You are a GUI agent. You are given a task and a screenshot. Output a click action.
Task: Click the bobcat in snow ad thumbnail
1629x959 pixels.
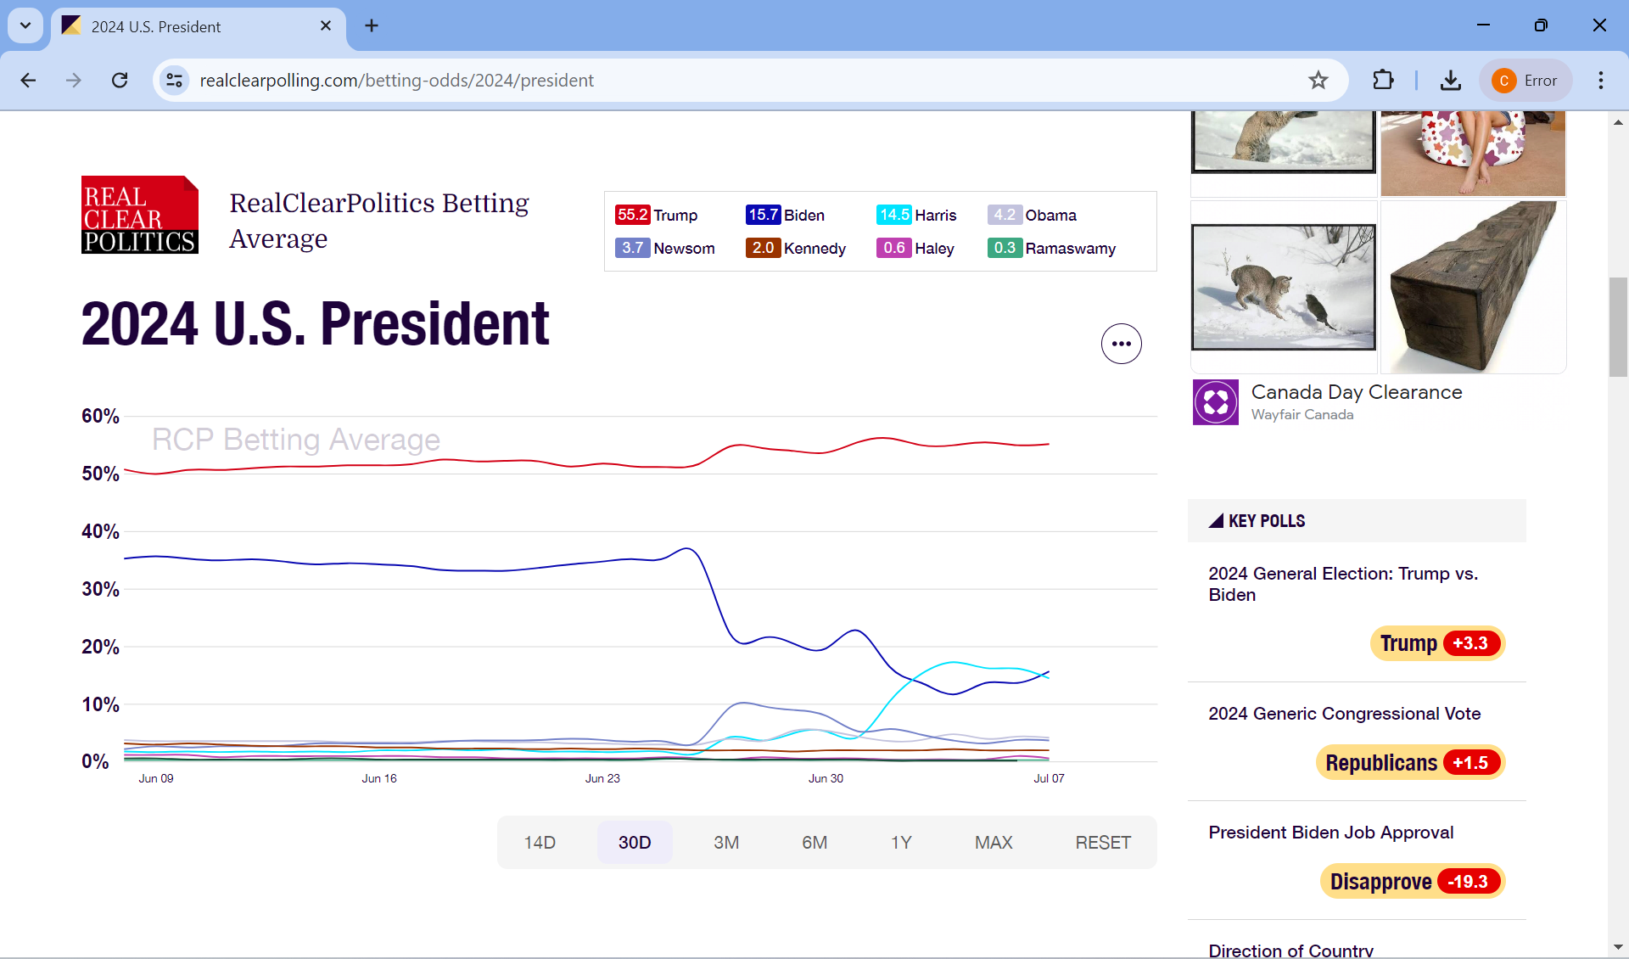click(1284, 287)
